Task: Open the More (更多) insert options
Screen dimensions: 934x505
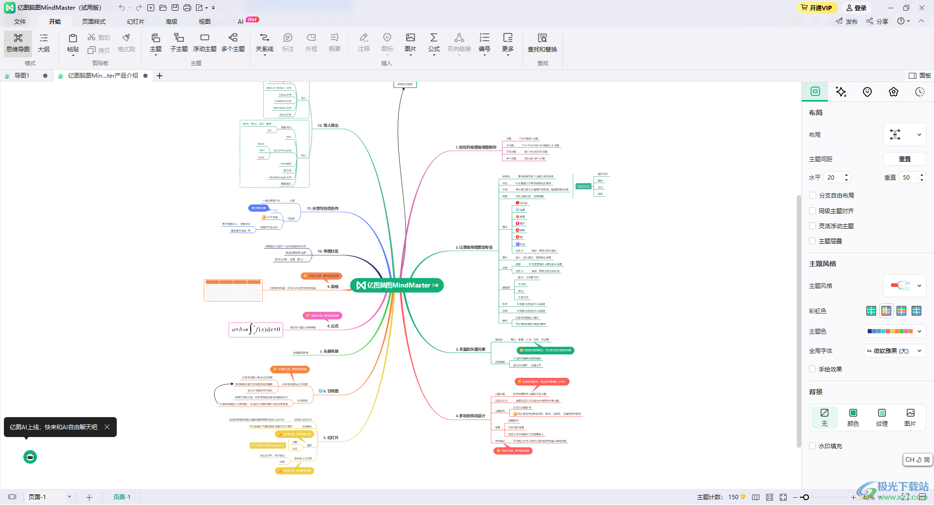Action: [508, 43]
